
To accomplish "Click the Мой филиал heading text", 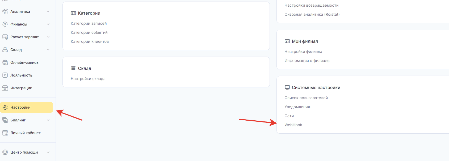I will point(305,41).
